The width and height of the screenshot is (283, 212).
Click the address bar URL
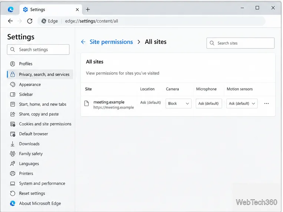(92, 21)
